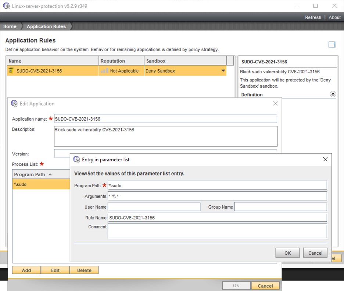
Task: Select the *\sudo row in process list
Action: tap(40, 184)
